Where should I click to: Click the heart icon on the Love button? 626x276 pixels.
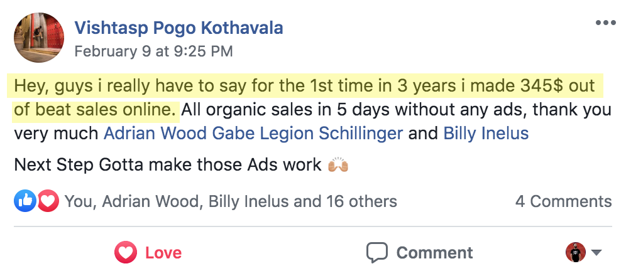(126, 253)
